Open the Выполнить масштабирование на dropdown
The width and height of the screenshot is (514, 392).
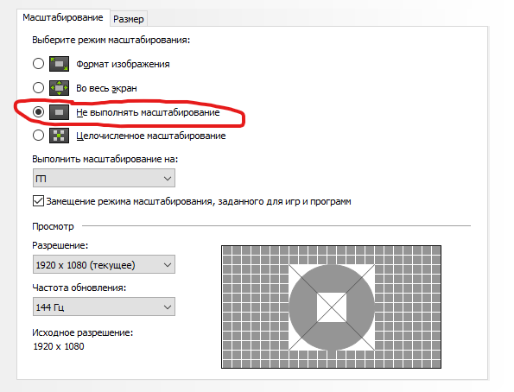[104, 178]
